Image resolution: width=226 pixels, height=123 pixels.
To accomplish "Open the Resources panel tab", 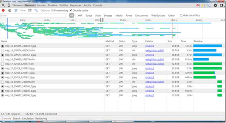I will (76, 5).
